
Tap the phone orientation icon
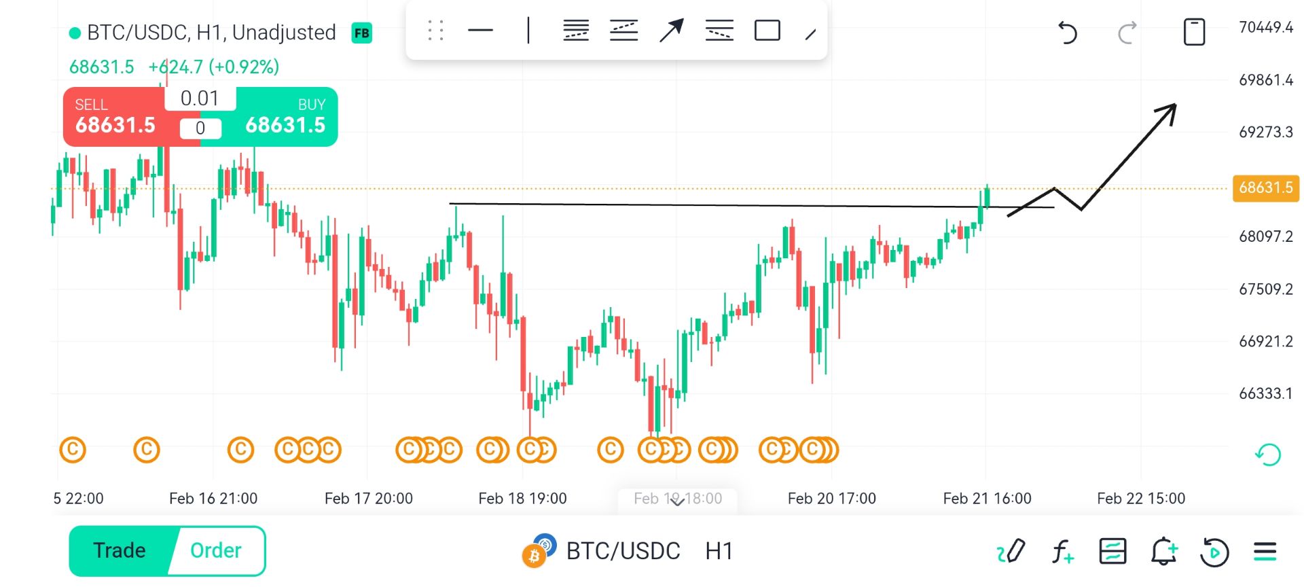click(1194, 32)
